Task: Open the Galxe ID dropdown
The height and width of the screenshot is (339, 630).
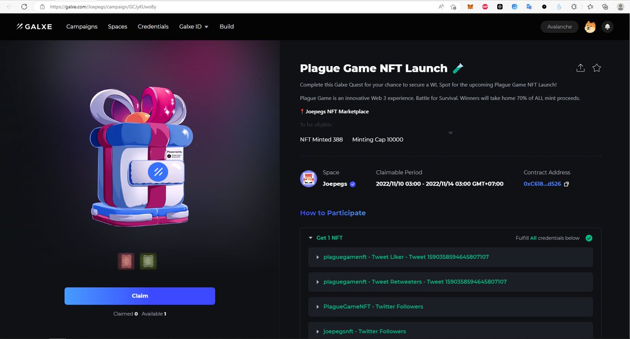Action: 194,27
